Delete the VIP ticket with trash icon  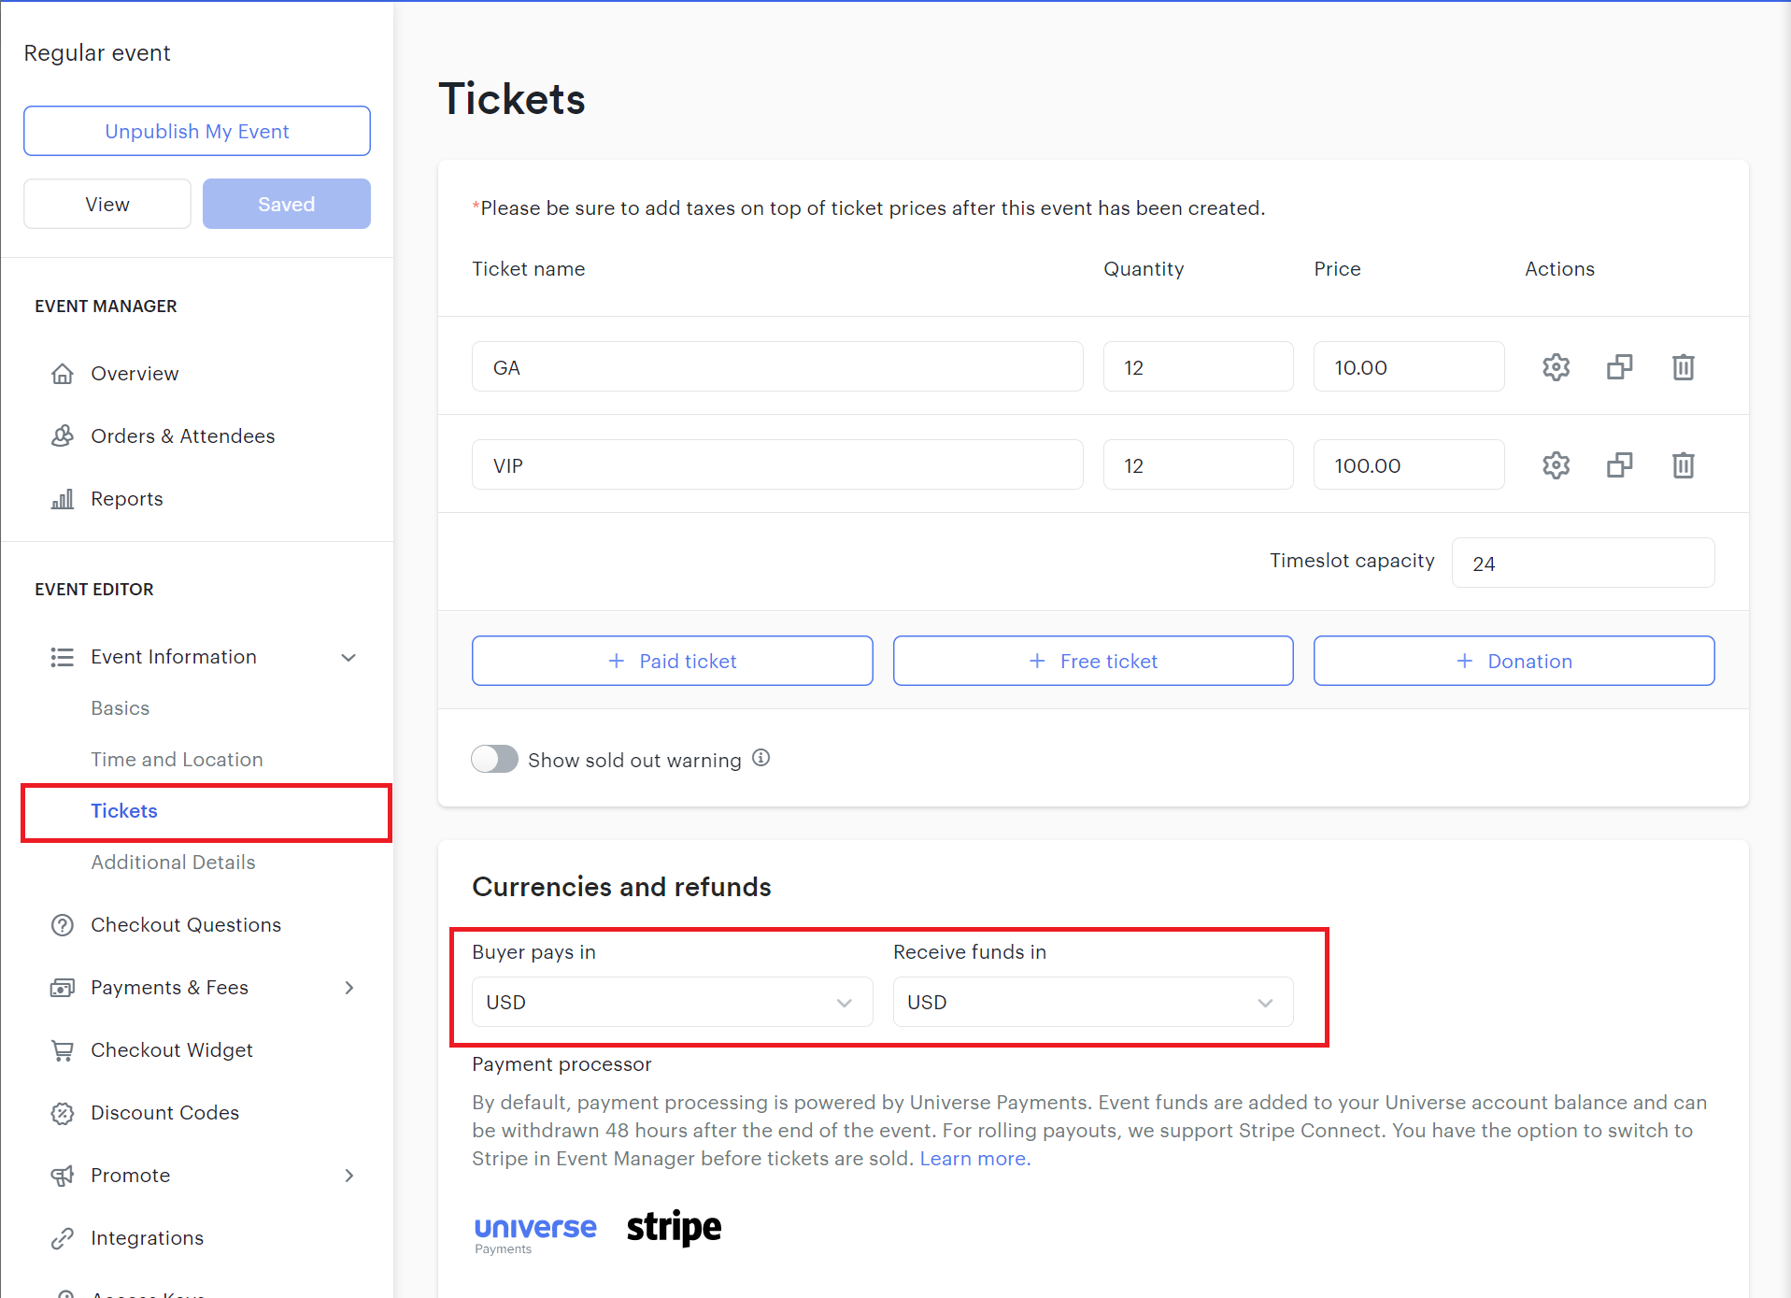(1683, 465)
